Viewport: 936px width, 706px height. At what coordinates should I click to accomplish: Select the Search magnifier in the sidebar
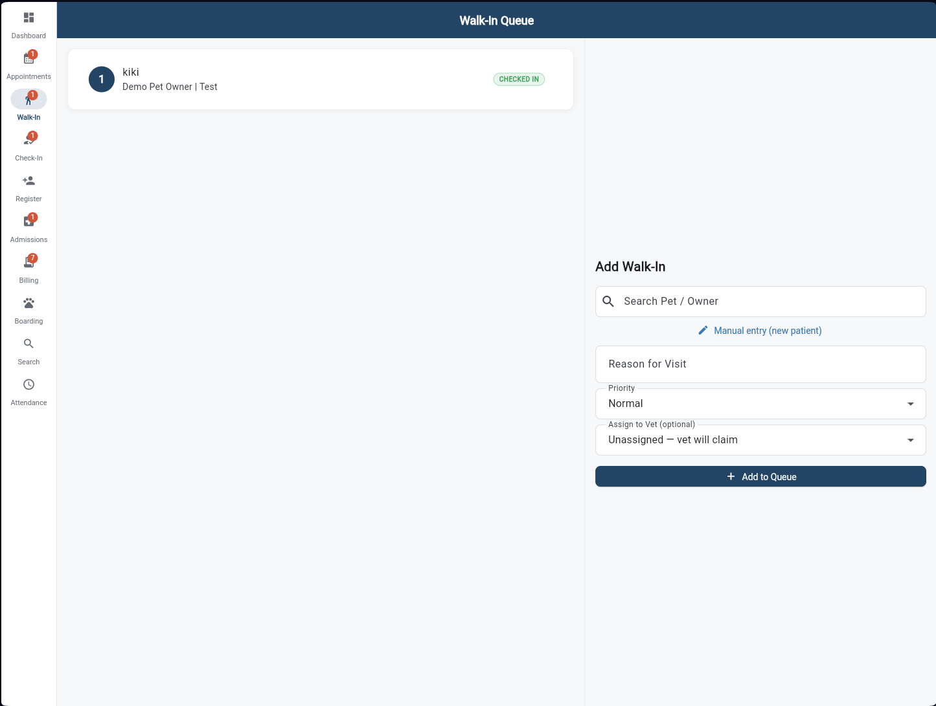[x=29, y=344]
